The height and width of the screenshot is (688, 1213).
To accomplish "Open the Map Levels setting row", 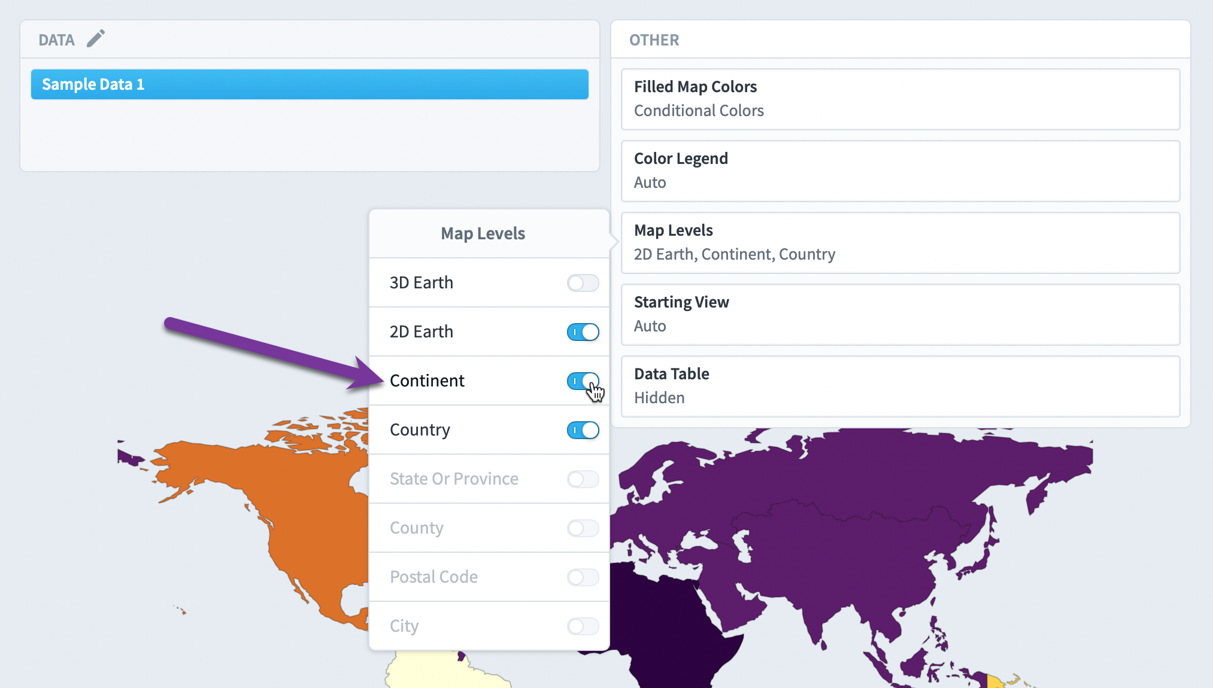I will point(900,243).
